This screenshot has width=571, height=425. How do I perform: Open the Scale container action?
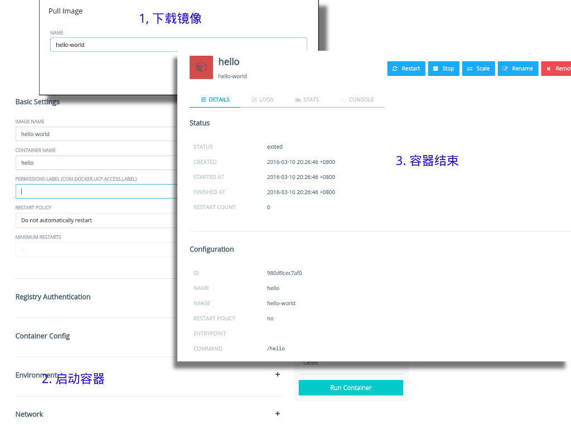pos(478,69)
